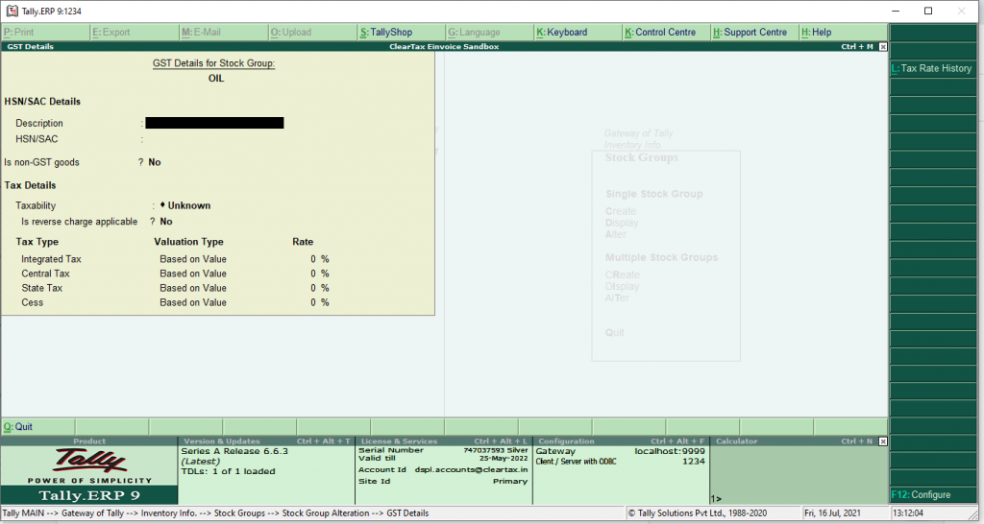This screenshot has width=984, height=524.
Task: Close the Calculator panel with its X
Action: [x=883, y=441]
